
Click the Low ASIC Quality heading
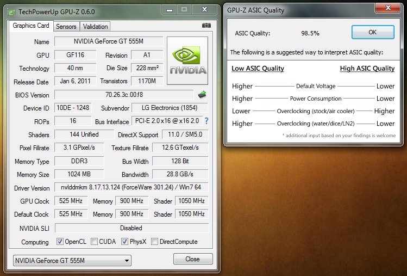pyautogui.click(x=258, y=69)
